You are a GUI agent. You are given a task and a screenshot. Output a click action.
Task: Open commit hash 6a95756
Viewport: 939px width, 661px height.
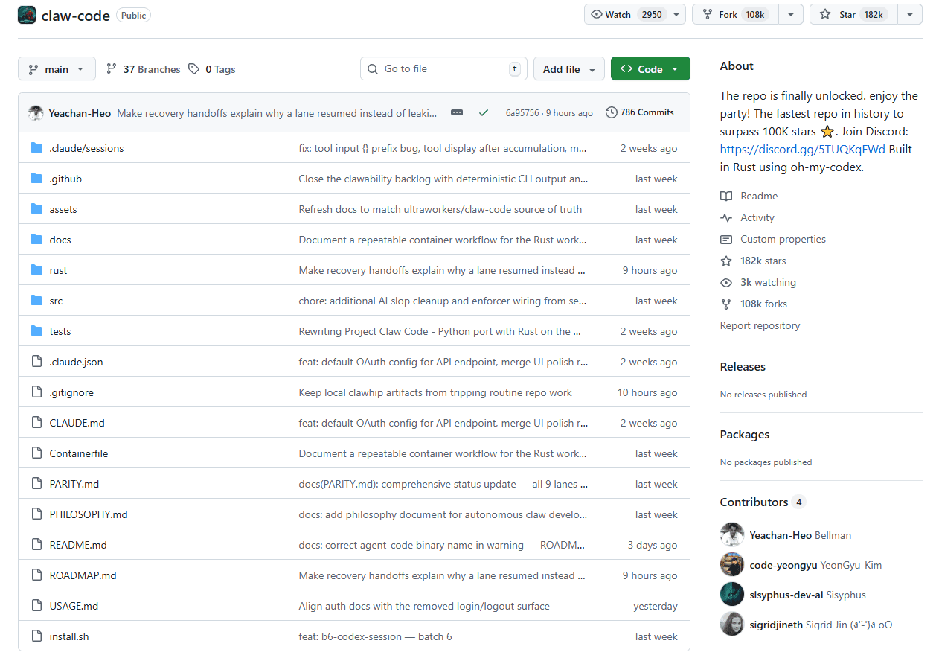click(x=524, y=113)
